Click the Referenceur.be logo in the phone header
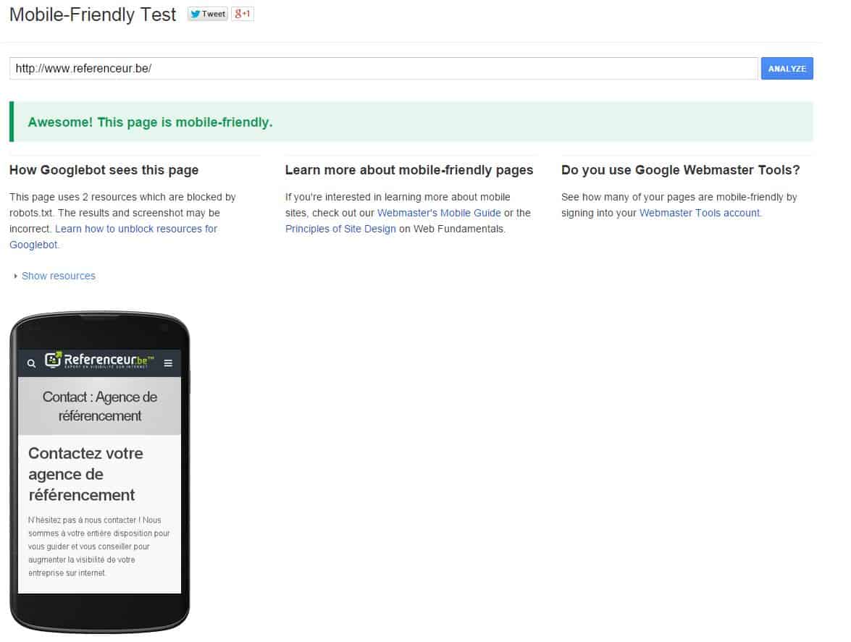The width and height of the screenshot is (851, 642). tap(99, 360)
